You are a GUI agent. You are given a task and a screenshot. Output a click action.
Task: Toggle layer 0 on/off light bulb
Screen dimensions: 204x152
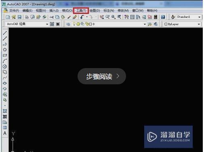point(74,24)
